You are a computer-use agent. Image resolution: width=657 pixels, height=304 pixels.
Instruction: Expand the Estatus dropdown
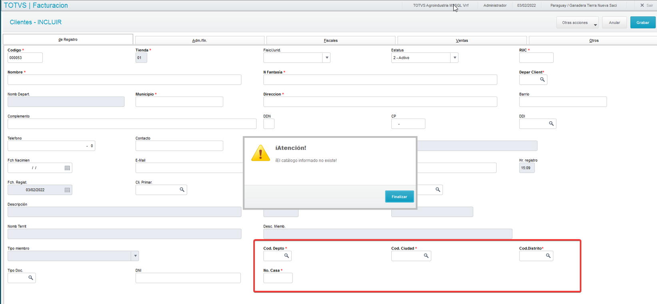coord(455,58)
